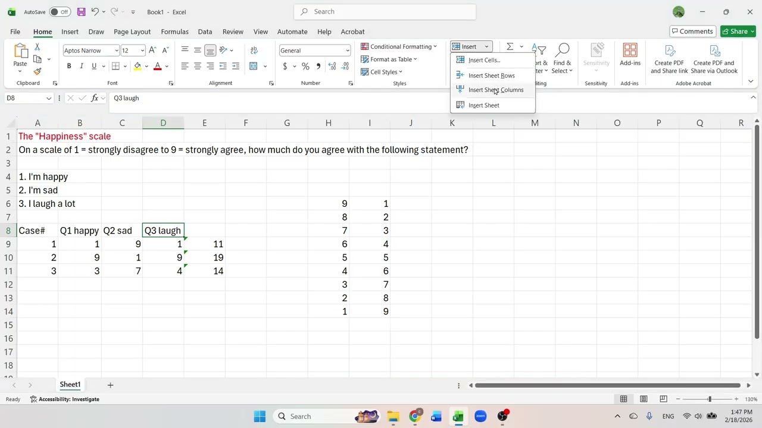
Task: Open Chrome from taskbar
Action: tap(415, 416)
